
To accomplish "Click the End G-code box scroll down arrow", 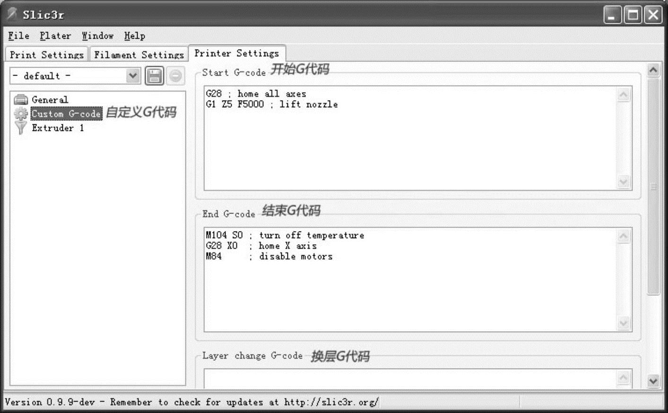I will (x=624, y=323).
